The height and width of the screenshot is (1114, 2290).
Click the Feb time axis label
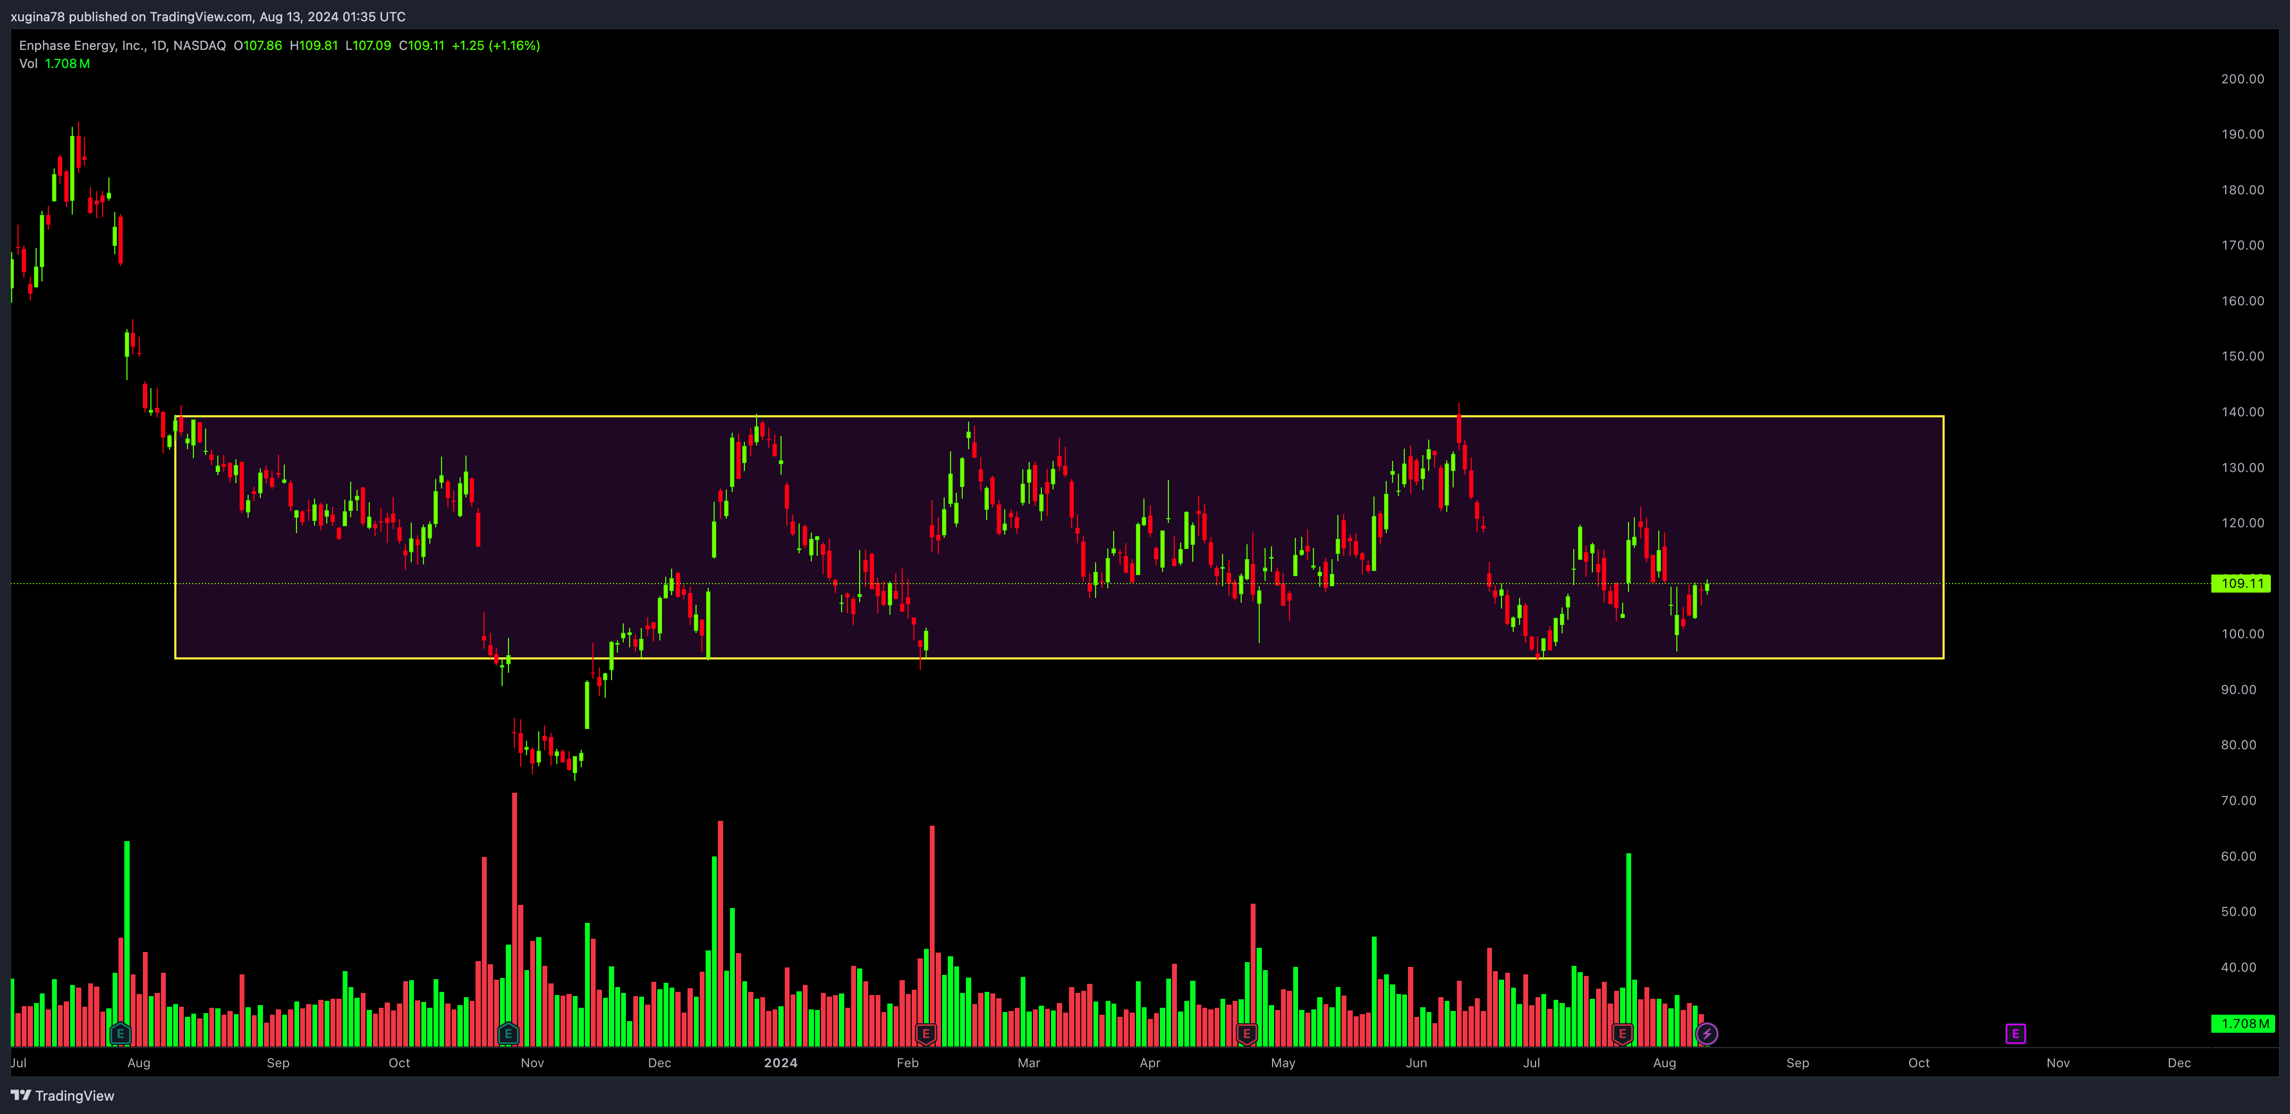[907, 1062]
